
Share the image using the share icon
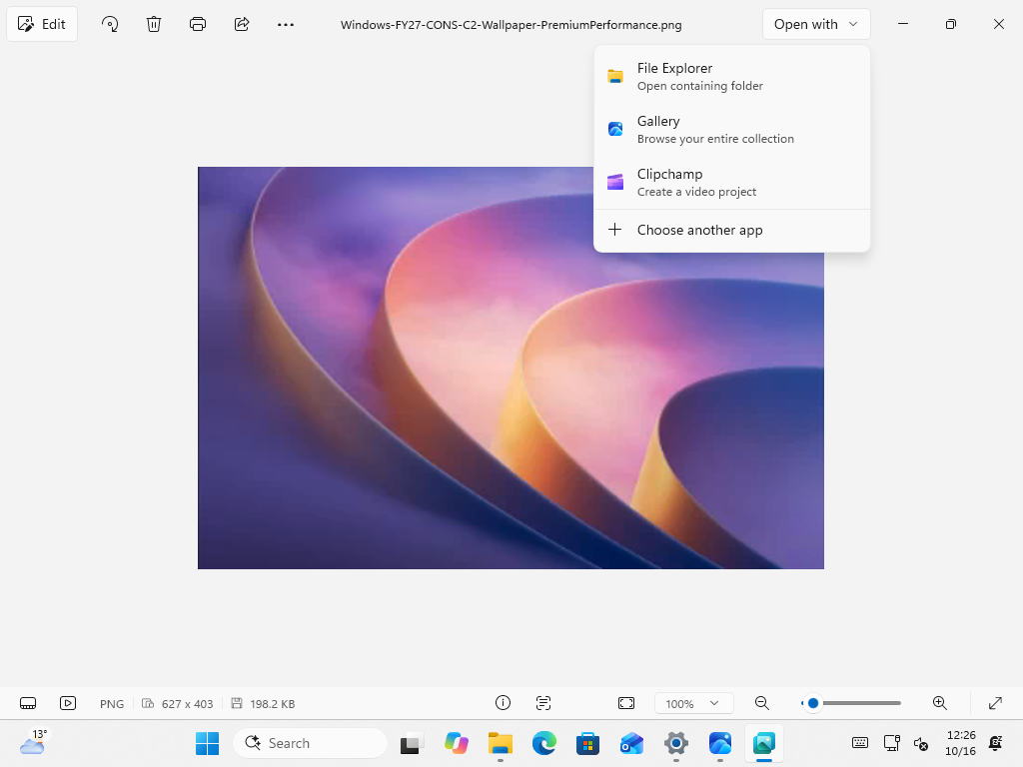click(242, 24)
